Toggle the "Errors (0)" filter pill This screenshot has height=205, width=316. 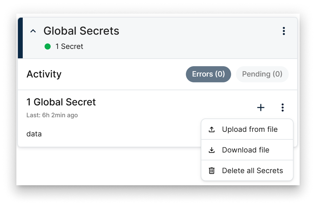point(208,74)
